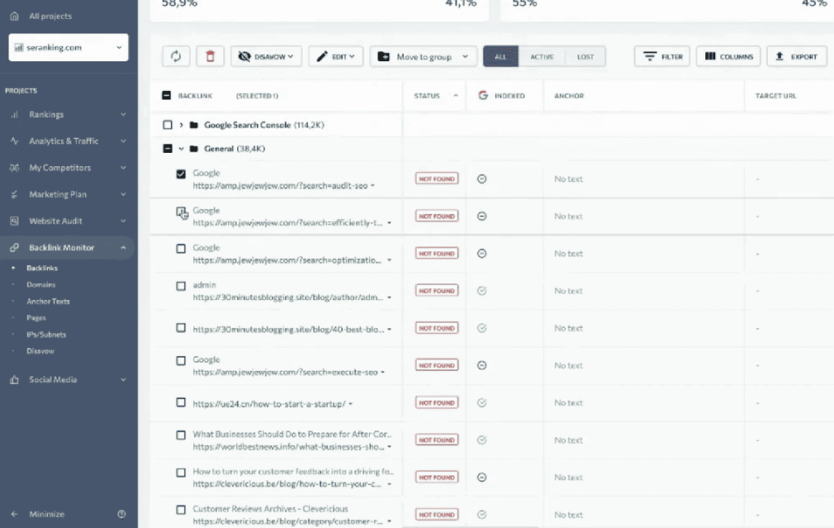The width and height of the screenshot is (834, 528).
Task: Open My Competitors sidebar section
Action: click(68, 168)
